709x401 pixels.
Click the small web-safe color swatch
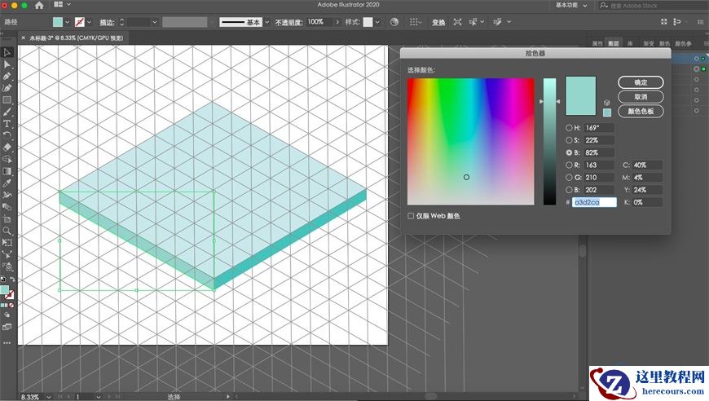click(x=607, y=112)
